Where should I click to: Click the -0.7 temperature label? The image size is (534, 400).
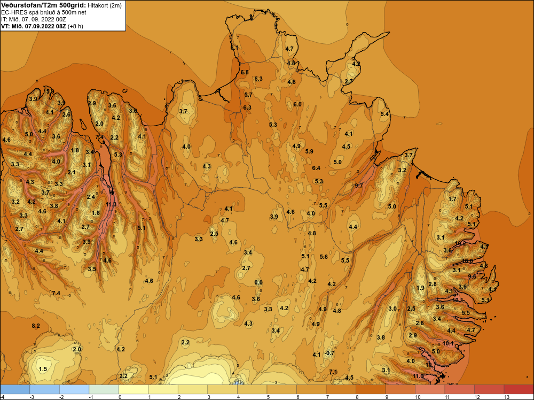[x=329, y=353]
